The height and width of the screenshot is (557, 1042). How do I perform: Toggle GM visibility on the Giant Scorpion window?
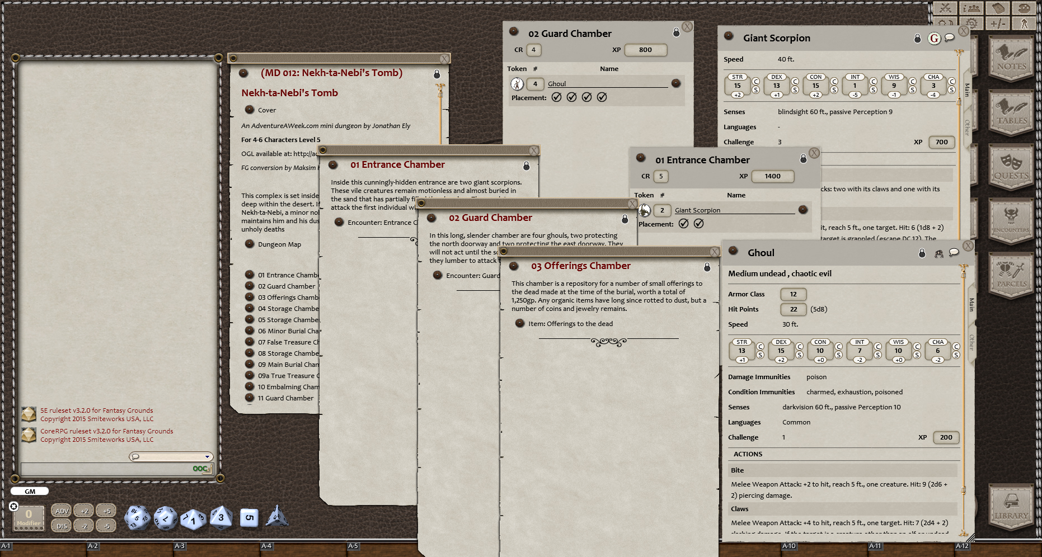tap(934, 38)
